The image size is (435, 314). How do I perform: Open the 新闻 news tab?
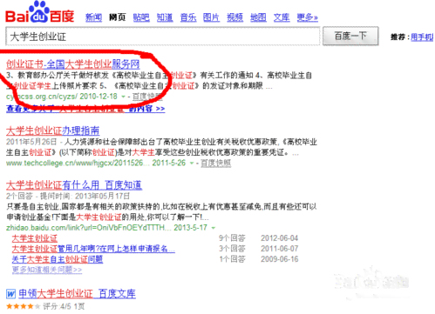93,17
